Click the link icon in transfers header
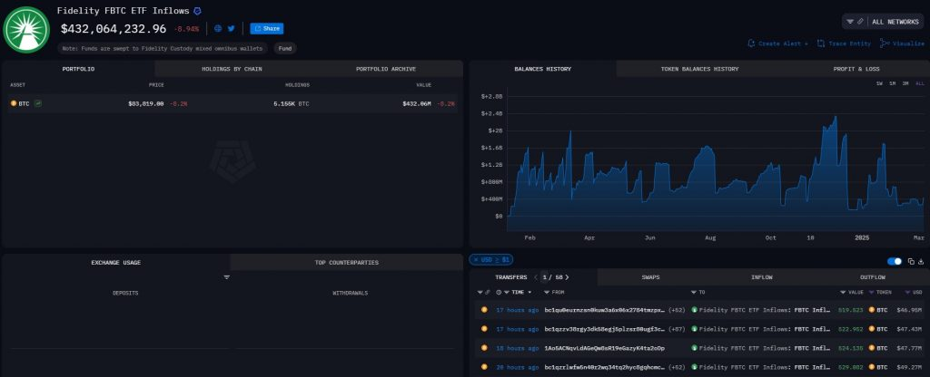930x377 pixels. point(488,293)
